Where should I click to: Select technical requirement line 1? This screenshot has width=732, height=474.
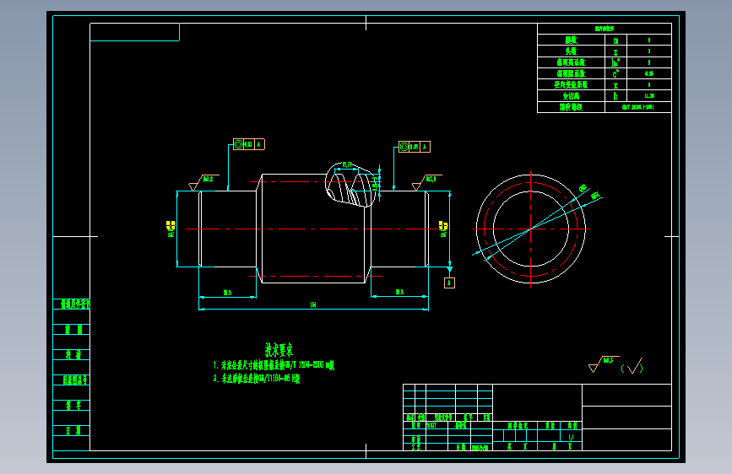274,365
